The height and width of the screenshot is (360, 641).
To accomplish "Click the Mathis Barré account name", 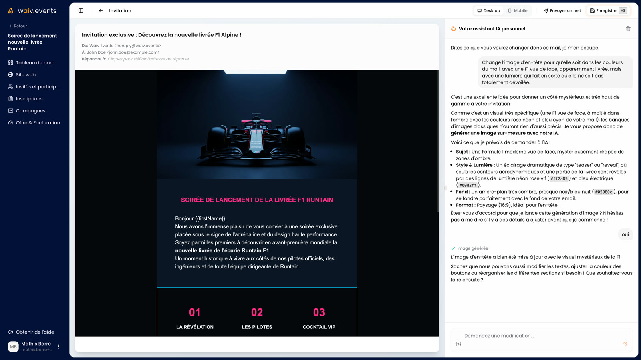I will (36, 344).
